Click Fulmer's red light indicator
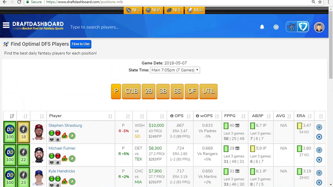 58,156
